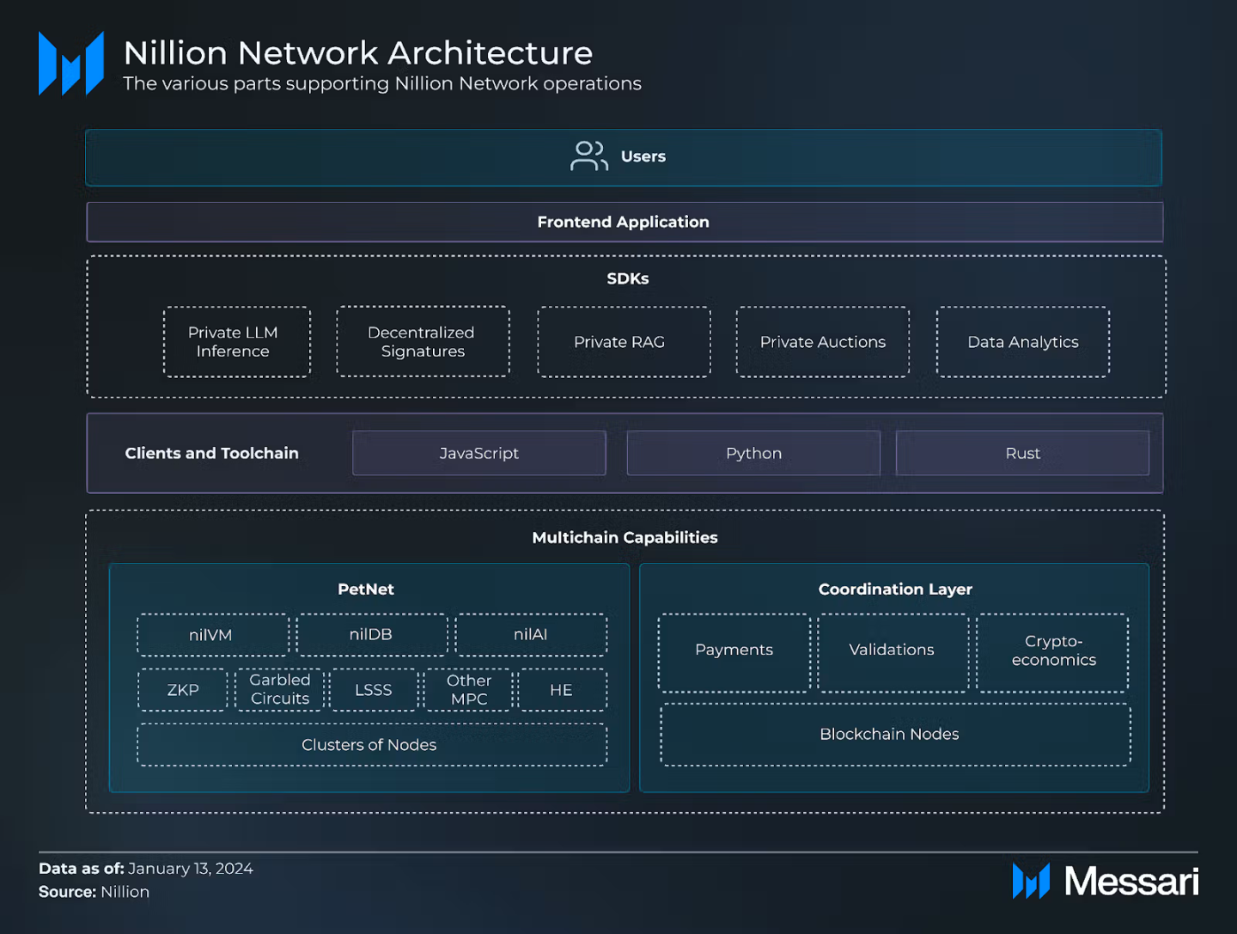Click the nilAI module box
Image resolution: width=1237 pixels, height=934 pixels.
pyautogui.click(x=531, y=635)
